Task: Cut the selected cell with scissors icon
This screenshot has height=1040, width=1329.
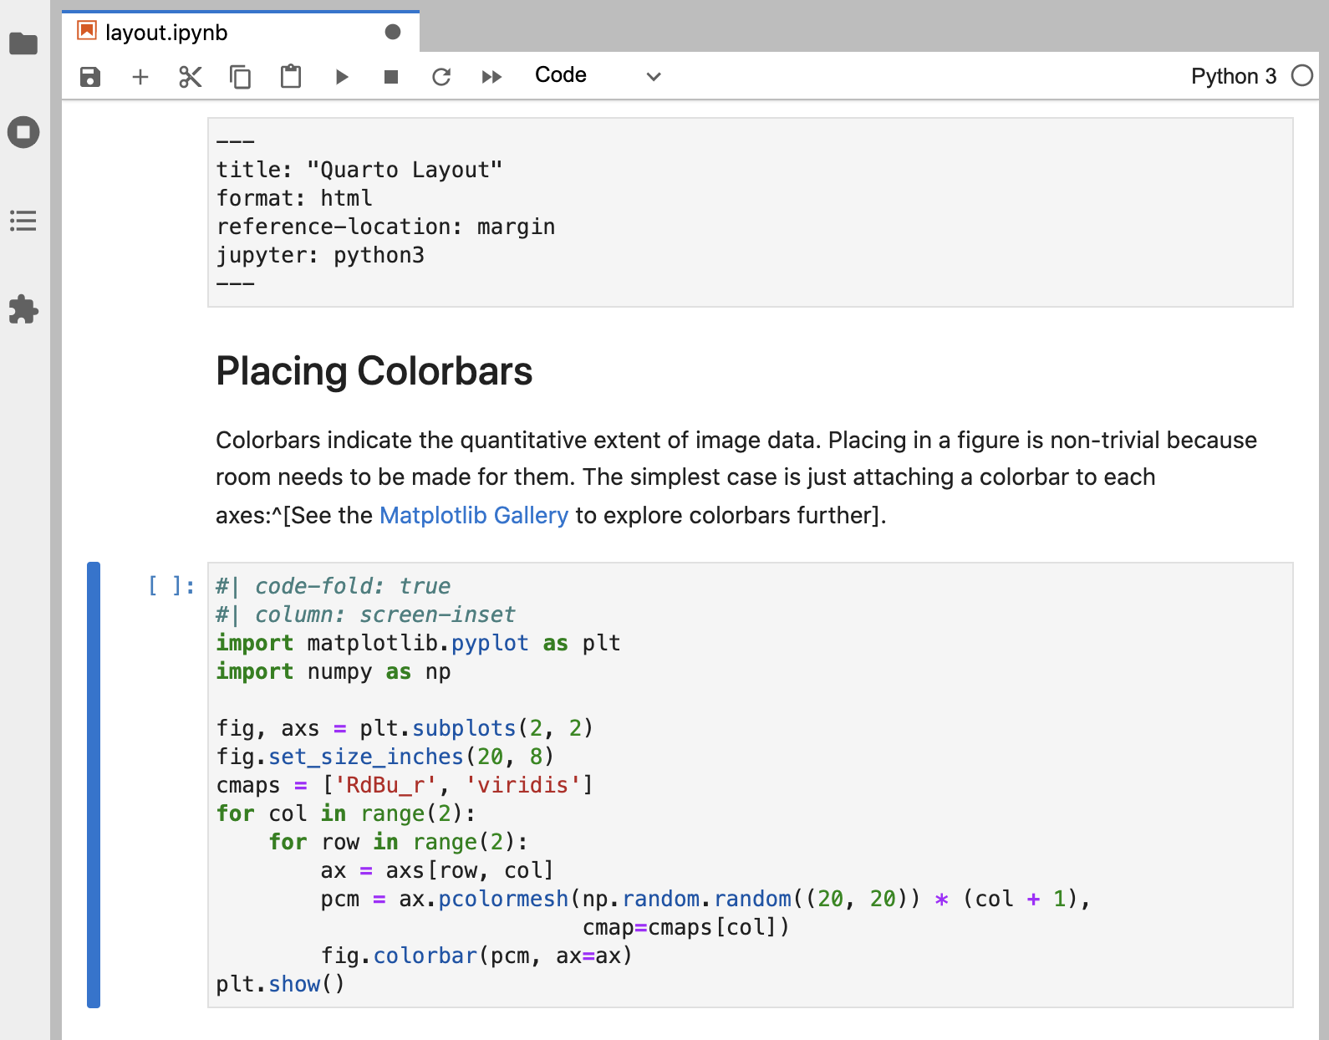Action: (191, 77)
